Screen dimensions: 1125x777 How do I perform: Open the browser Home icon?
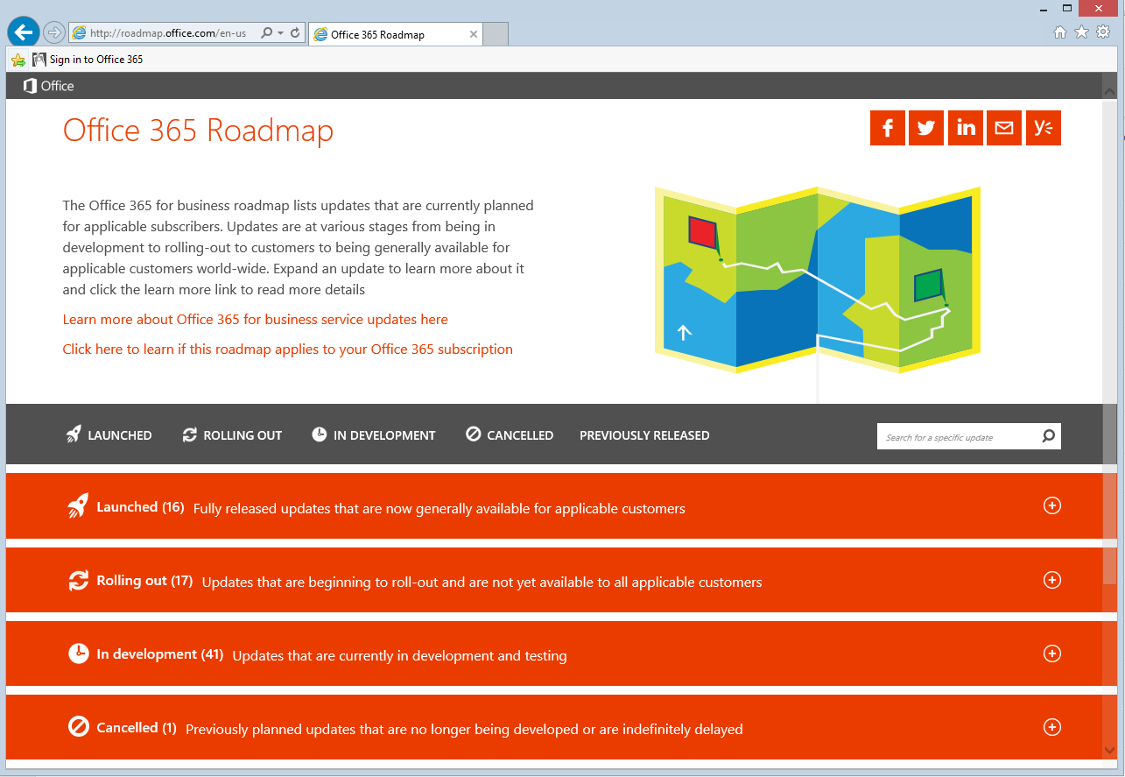click(1060, 32)
